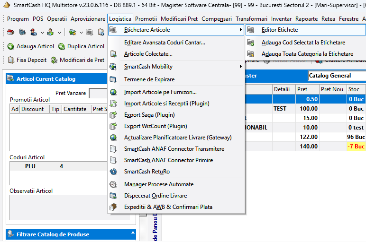Click the SmartCash Mobility globe icon
Screen dimensions: 366x242
tap(113, 67)
